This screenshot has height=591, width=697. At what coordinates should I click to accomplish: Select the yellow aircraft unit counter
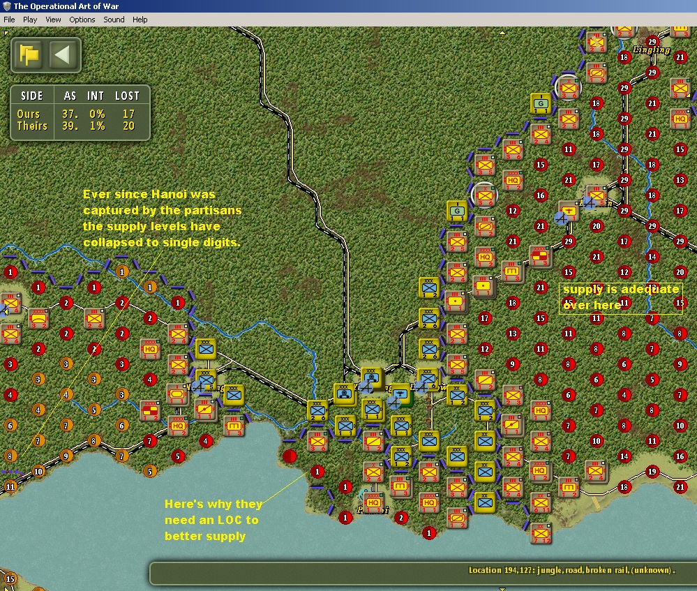point(400,394)
